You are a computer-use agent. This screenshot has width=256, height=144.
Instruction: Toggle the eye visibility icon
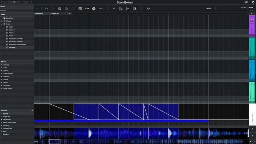pyautogui.click(x=148, y=8)
